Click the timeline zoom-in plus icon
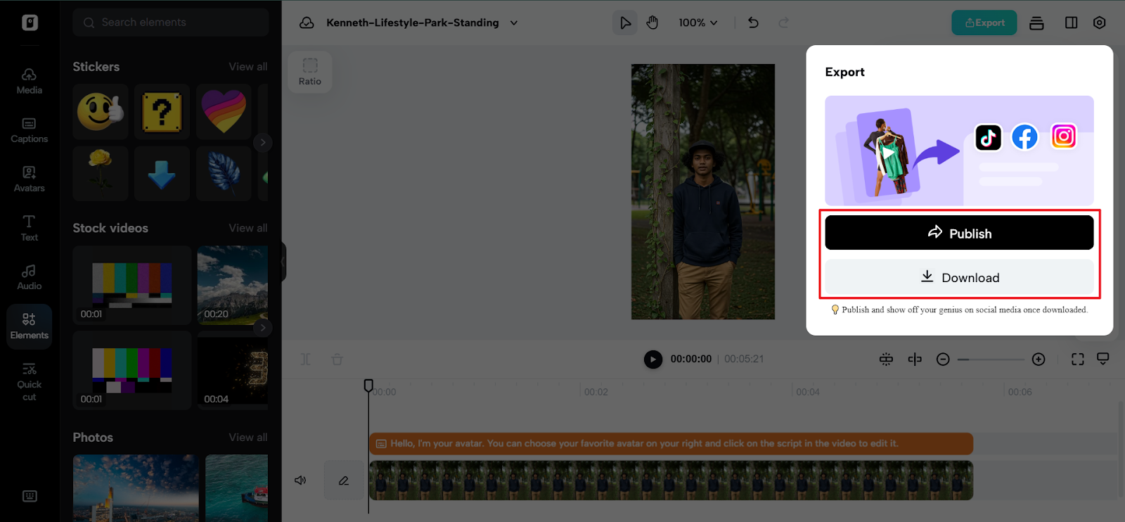 [x=1039, y=359]
